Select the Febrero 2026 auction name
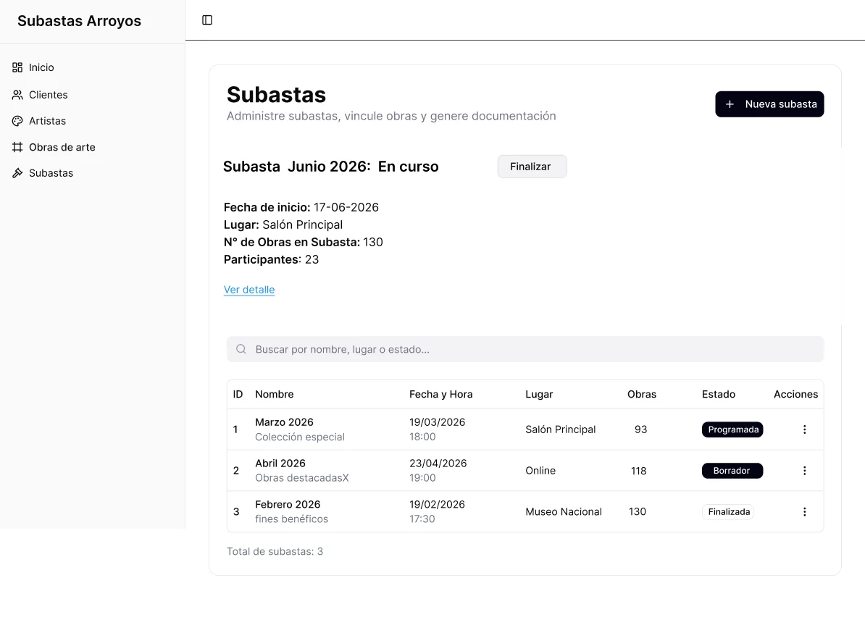This screenshot has height=633, width=865. (x=288, y=505)
